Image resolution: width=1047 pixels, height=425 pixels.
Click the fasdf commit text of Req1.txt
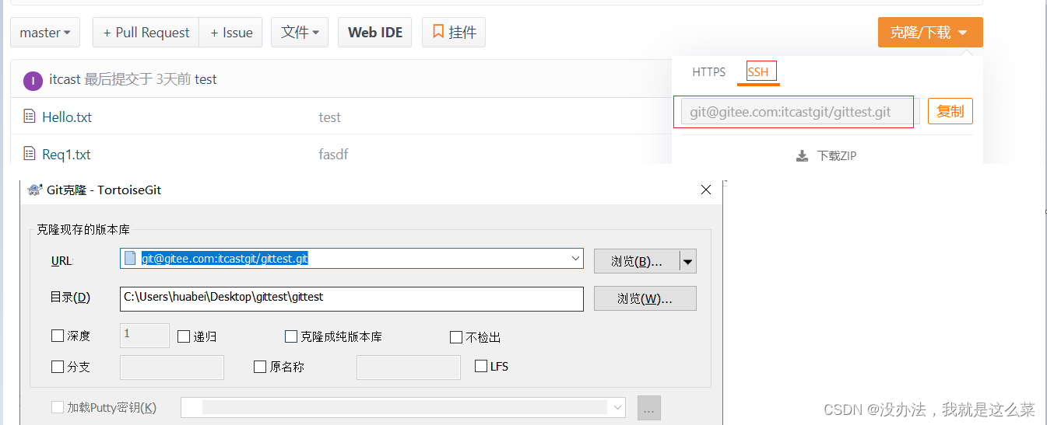pyautogui.click(x=333, y=155)
